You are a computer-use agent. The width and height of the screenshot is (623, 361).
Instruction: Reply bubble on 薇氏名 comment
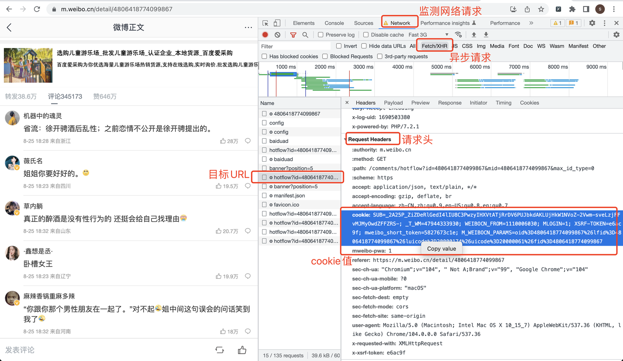(x=248, y=186)
